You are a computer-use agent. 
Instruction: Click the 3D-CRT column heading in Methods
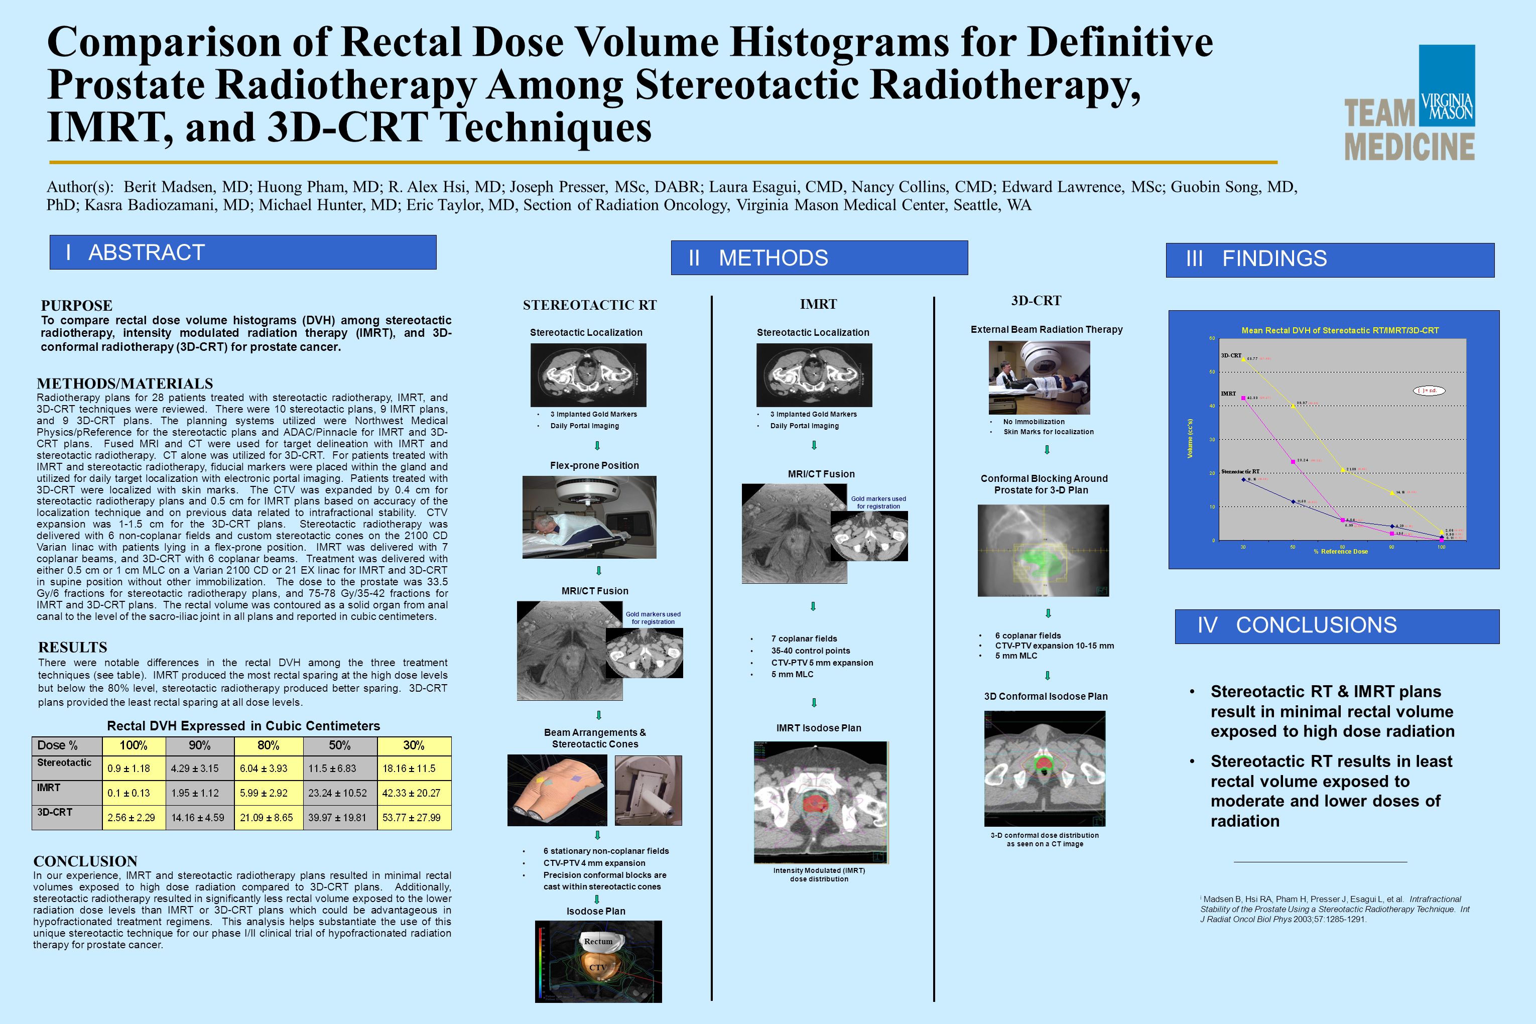(1037, 300)
